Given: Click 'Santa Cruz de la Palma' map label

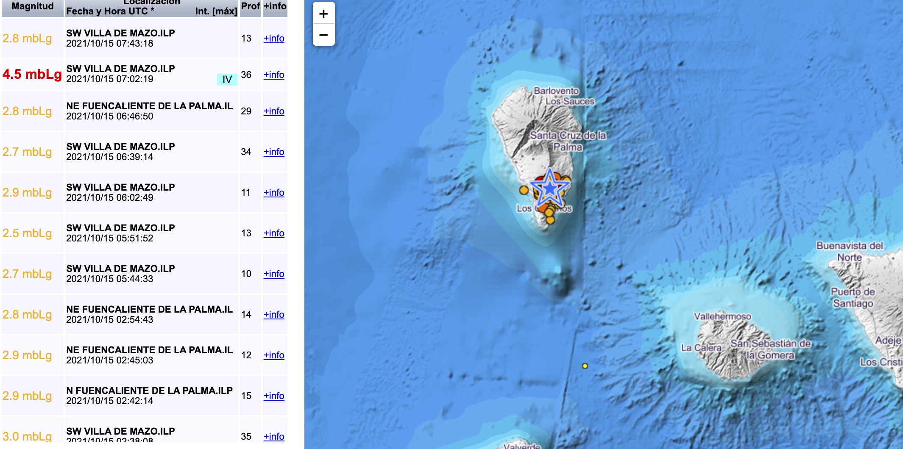Looking at the screenshot, I should coord(568,141).
